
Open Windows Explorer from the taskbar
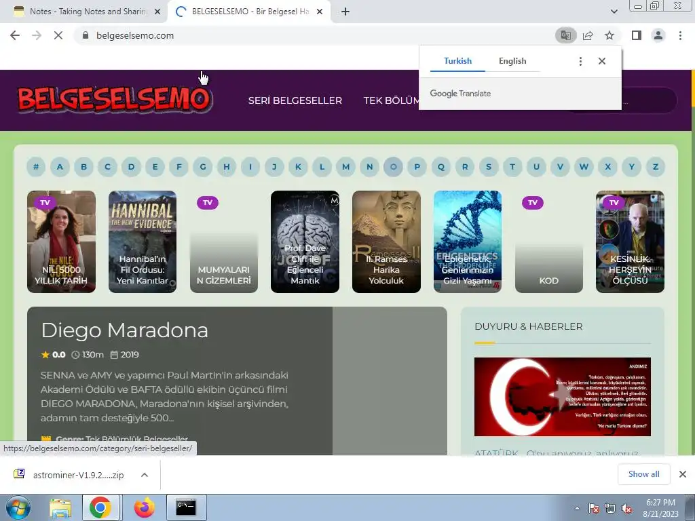pyautogui.click(x=60, y=507)
